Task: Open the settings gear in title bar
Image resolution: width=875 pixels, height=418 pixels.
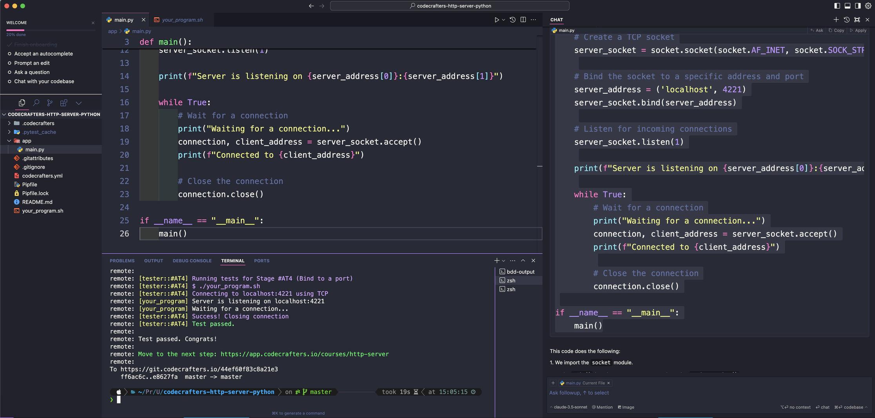Action: [868, 6]
